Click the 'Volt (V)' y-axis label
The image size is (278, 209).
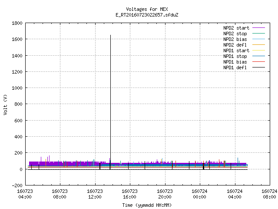[x=6, y=104]
